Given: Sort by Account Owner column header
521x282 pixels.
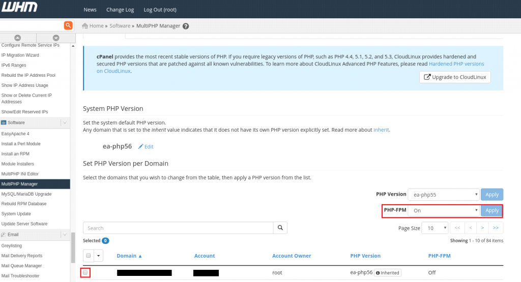Looking at the screenshot, I should tap(292, 256).
